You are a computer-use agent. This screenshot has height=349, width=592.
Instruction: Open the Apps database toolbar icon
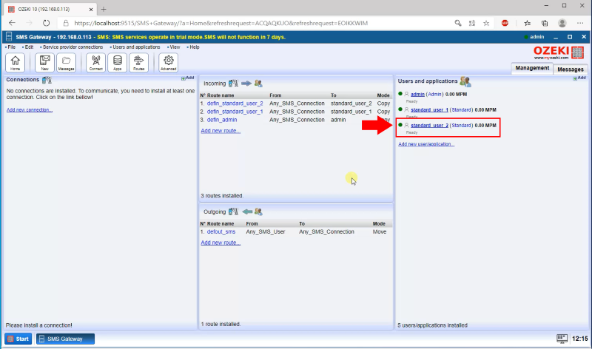(118, 62)
